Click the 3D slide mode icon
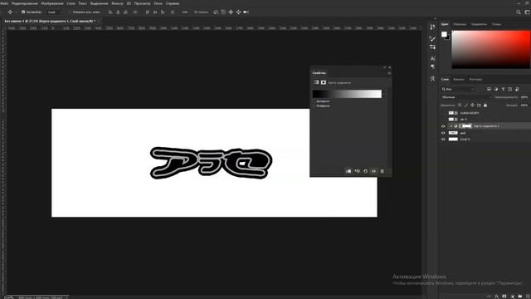 (238, 12)
